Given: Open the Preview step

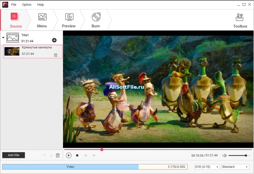Looking at the screenshot, I should [69, 20].
